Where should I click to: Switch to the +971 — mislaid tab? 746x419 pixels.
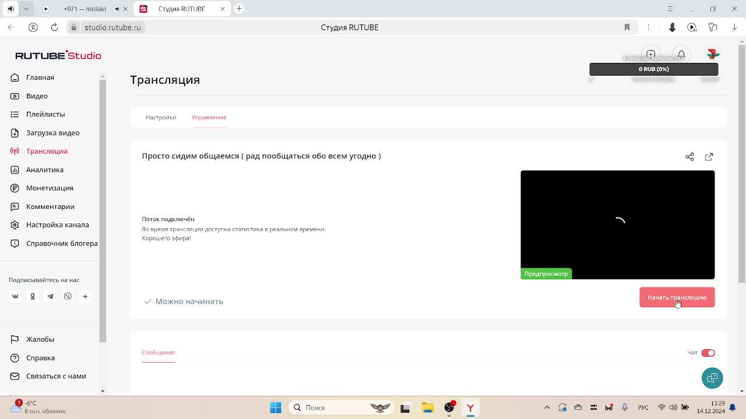tap(85, 9)
